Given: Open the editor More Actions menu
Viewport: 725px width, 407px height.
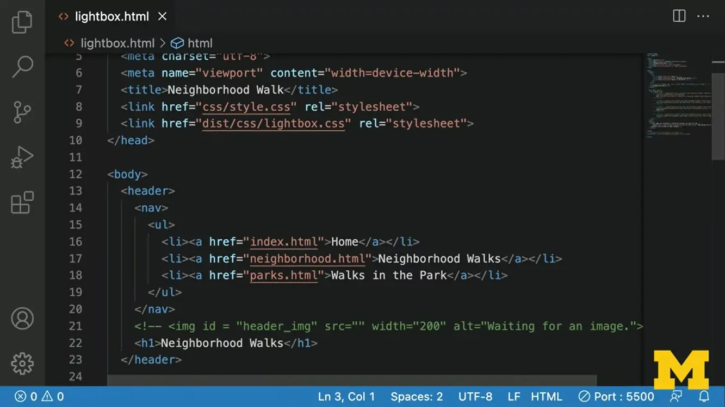Looking at the screenshot, I should 703,16.
